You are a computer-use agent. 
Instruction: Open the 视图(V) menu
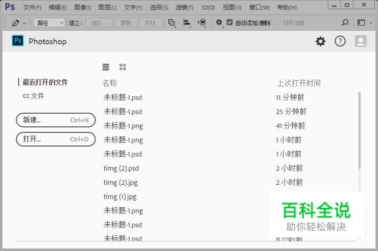click(x=232, y=8)
